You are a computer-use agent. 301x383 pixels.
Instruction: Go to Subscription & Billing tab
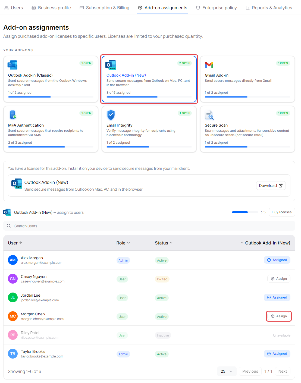click(104, 8)
